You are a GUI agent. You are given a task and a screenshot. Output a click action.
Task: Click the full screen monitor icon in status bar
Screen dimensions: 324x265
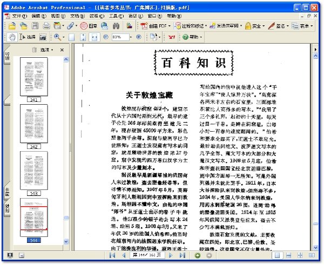[x=10, y=255]
